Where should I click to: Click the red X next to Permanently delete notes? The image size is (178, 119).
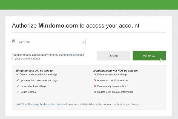coord(95,86)
